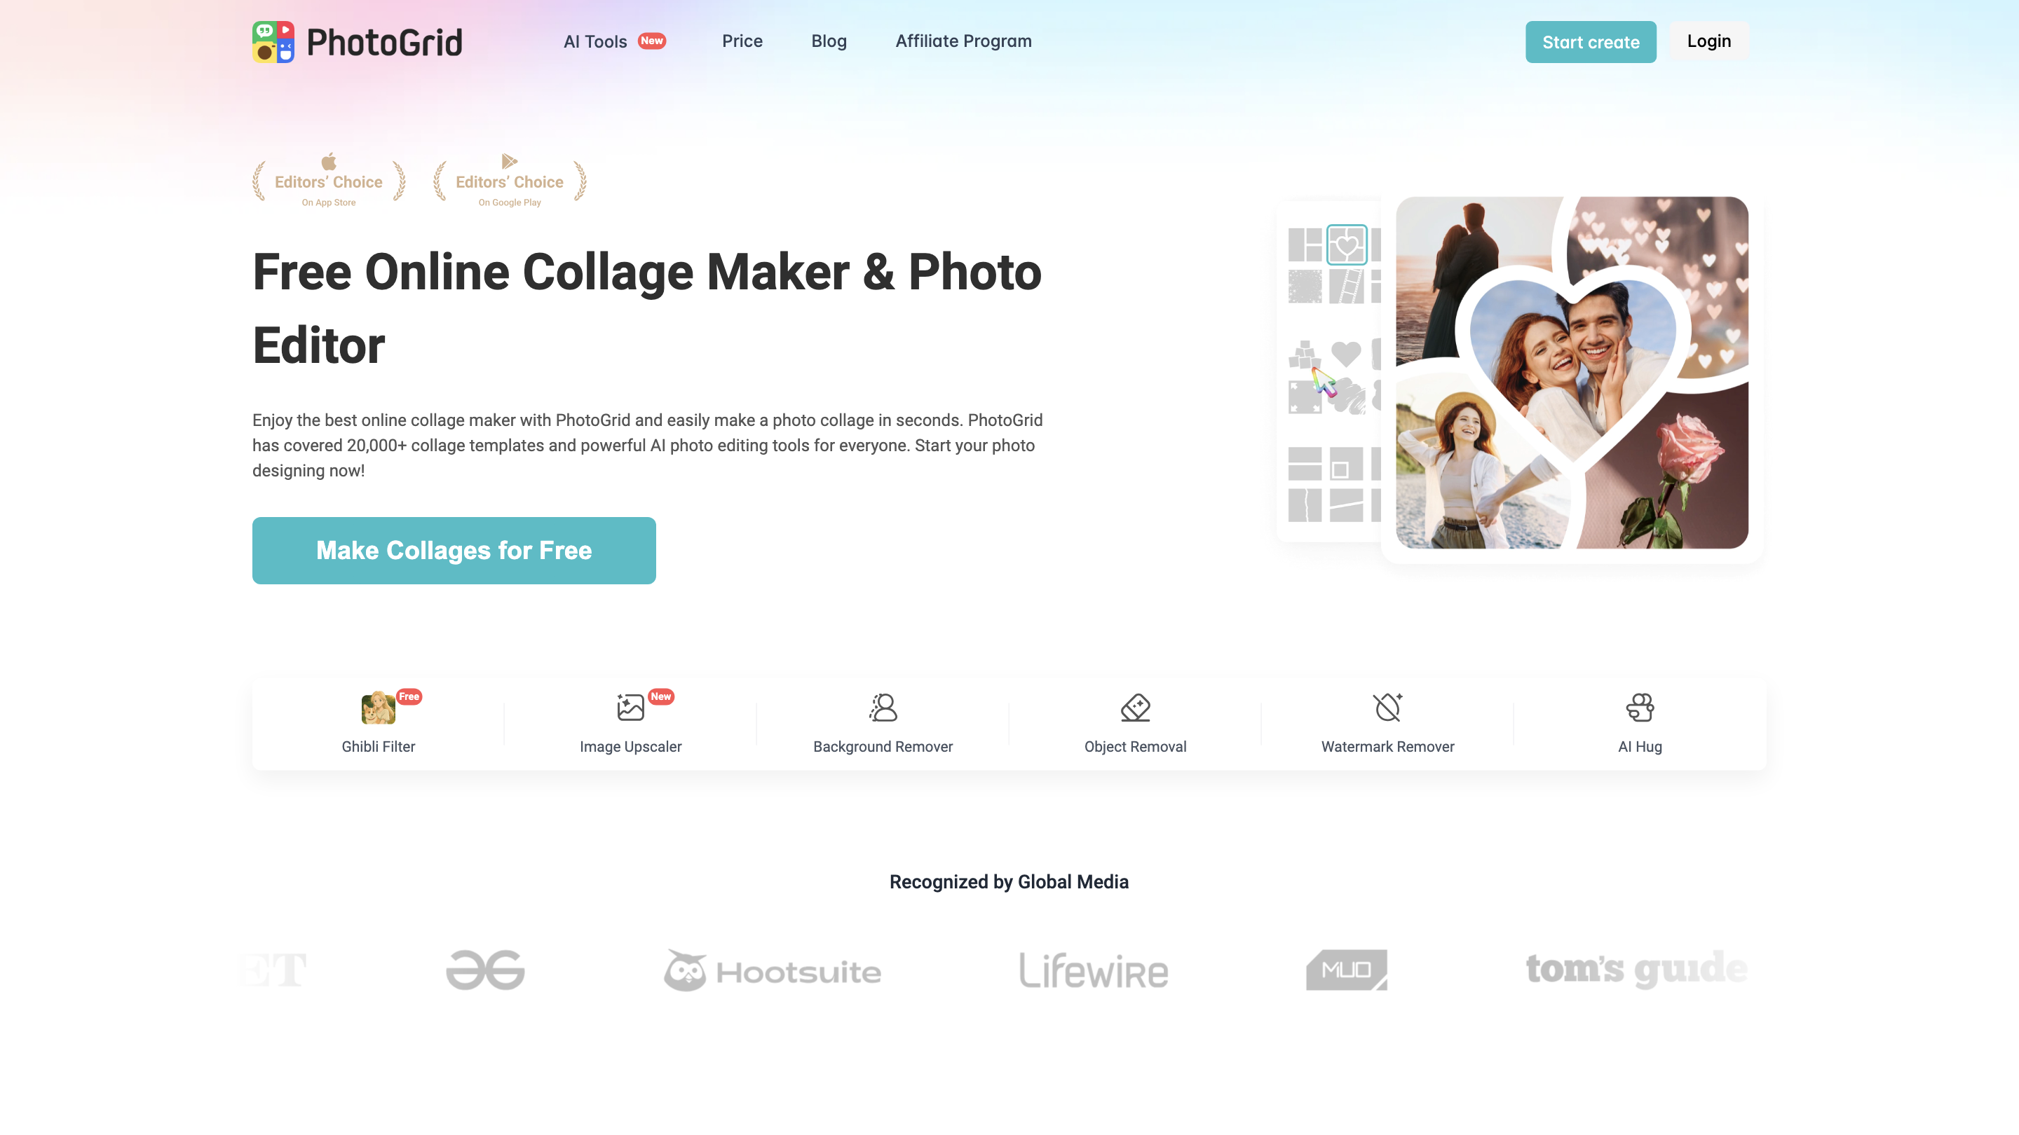Click the App Store Editors' Choice badge
The height and width of the screenshot is (1135, 2019).
click(x=328, y=181)
